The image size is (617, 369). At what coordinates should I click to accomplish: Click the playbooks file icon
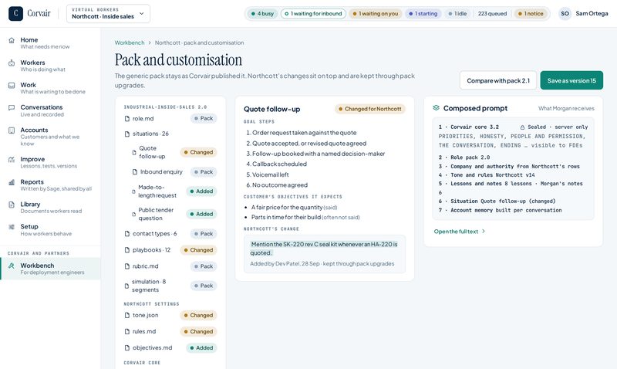pyautogui.click(x=127, y=250)
